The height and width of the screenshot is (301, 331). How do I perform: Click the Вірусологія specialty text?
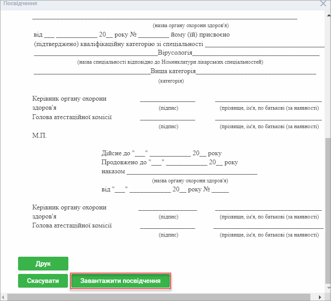(x=175, y=52)
